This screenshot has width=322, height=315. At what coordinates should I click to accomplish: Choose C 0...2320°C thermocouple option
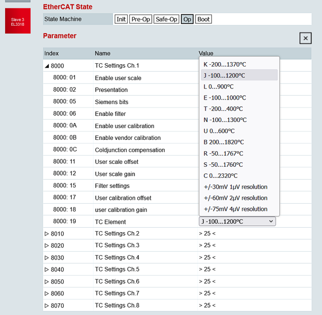(x=239, y=176)
